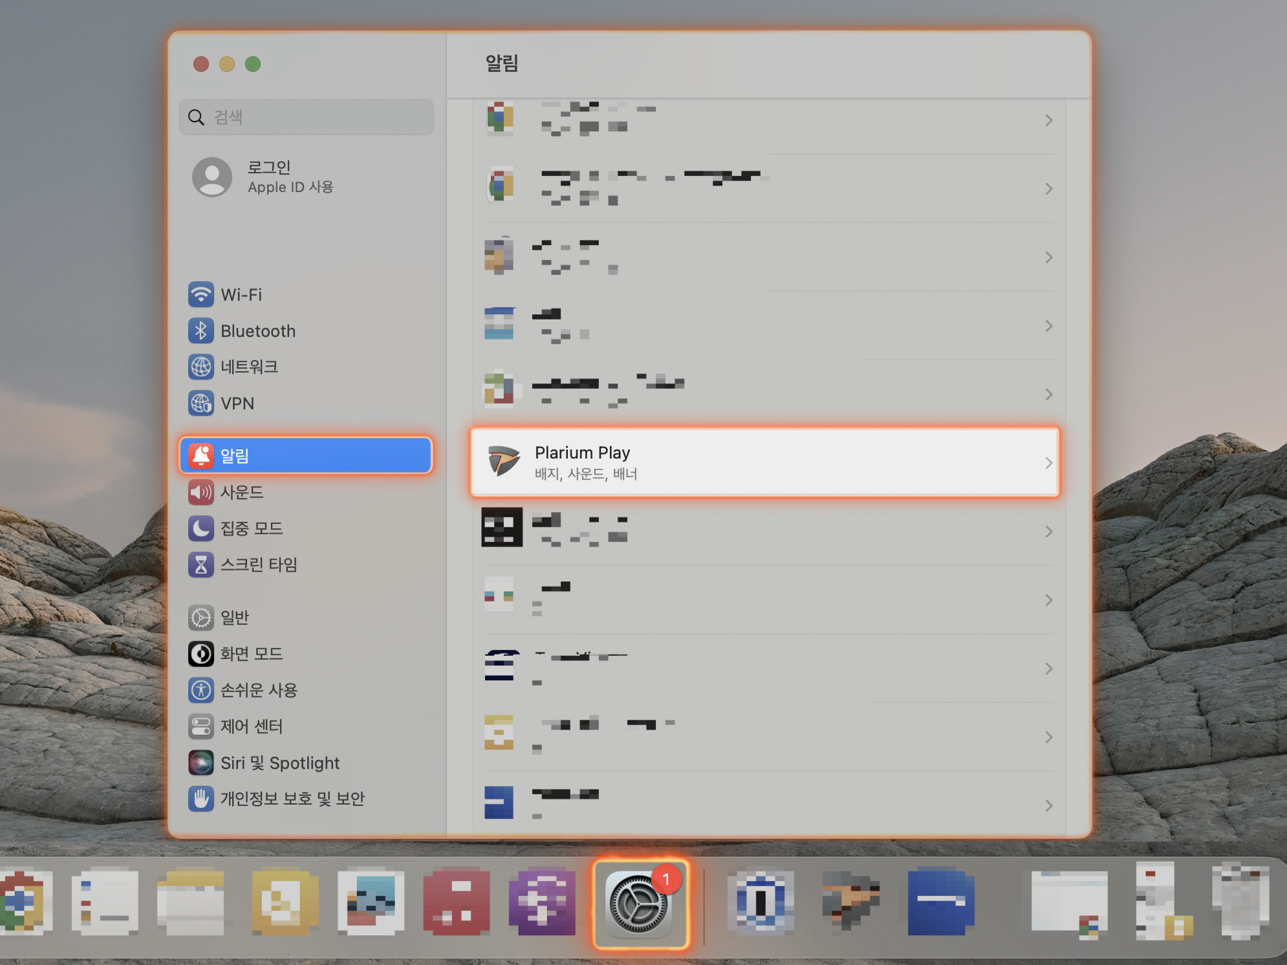Click the VPN globe icon
Image resolution: width=1287 pixels, height=965 pixels.
click(x=201, y=403)
